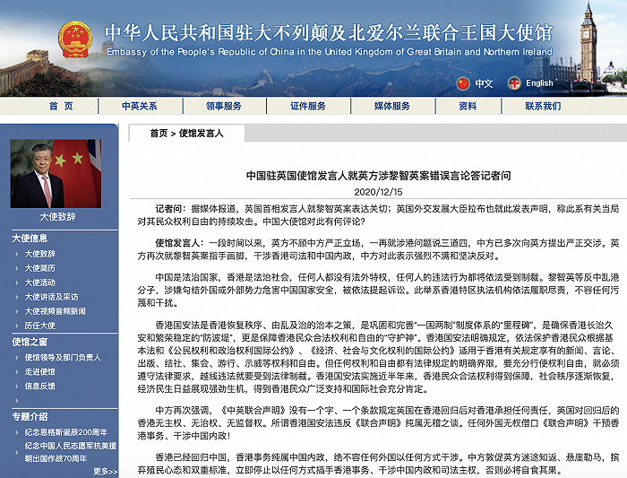This screenshot has width=627, height=478.
Task: Open the 纪念恩格斯诞辰200周年 topic link
Action: (66, 432)
